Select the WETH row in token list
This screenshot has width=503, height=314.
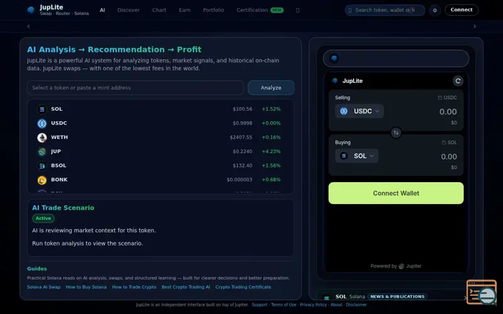coord(160,138)
